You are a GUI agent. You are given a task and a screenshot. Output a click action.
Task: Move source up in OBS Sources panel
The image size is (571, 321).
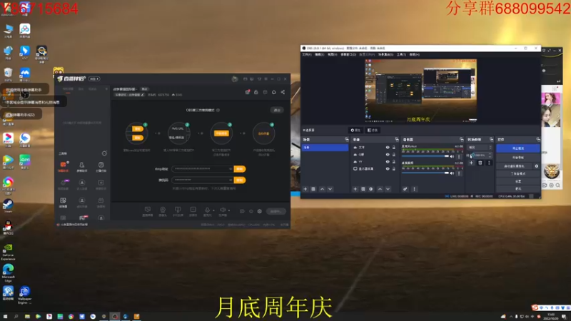click(380, 189)
